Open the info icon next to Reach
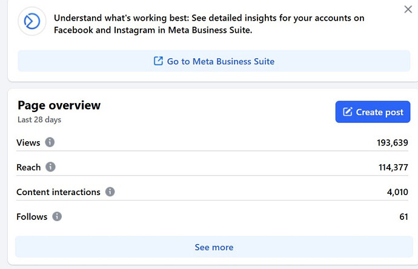 [50, 167]
